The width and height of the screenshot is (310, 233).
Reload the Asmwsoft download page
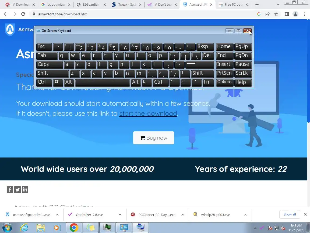point(23,14)
